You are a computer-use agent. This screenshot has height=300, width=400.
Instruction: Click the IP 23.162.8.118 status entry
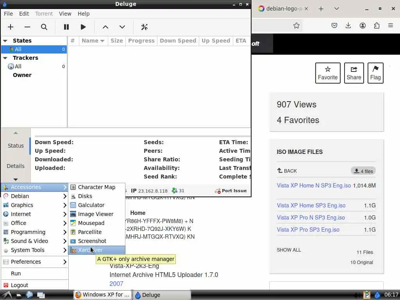149,191
